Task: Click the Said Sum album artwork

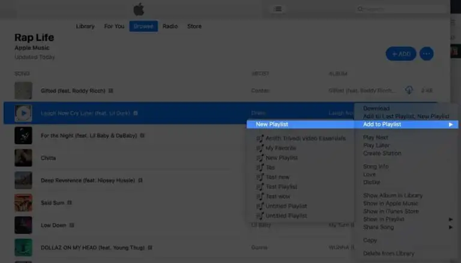Action: click(x=23, y=203)
